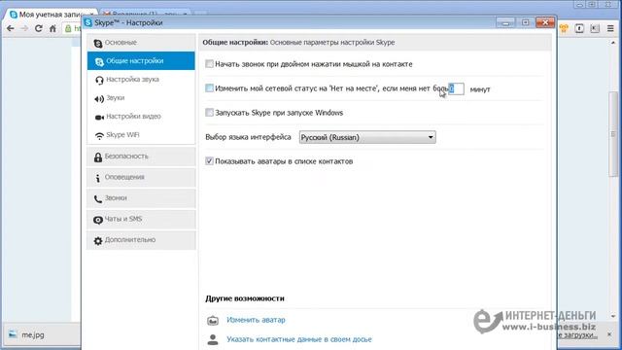Click the Skype icon beside Основные
The image size is (622, 350).
[98, 43]
